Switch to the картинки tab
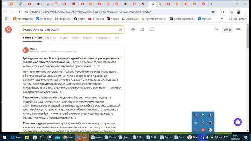The height and width of the screenshot is (141, 251). [51, 38]
